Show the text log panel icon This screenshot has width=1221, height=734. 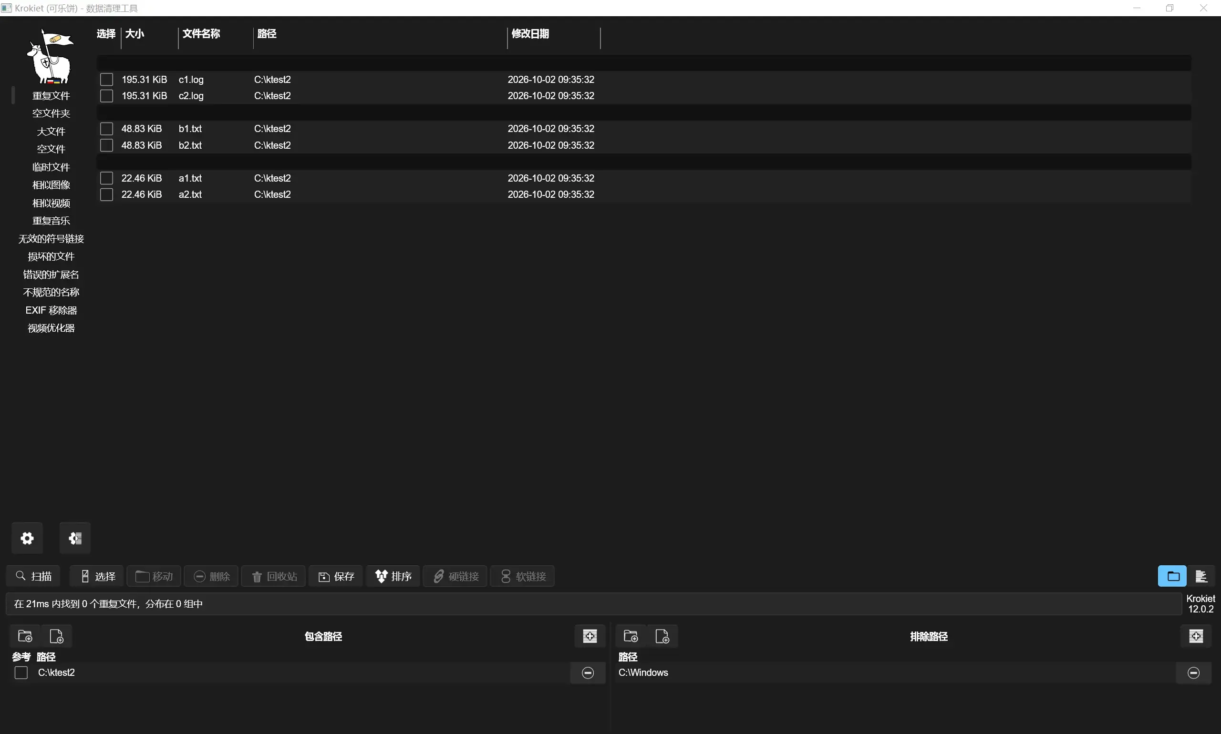coord(1200,576)
